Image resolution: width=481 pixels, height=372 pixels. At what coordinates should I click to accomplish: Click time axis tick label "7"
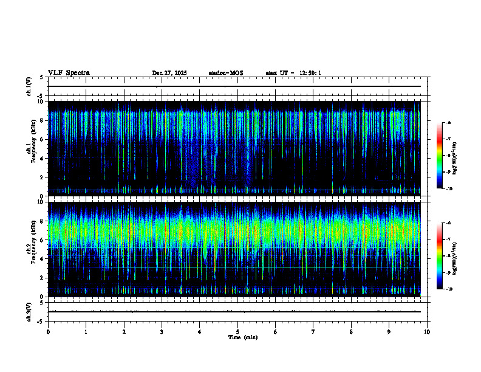point(313,332)
